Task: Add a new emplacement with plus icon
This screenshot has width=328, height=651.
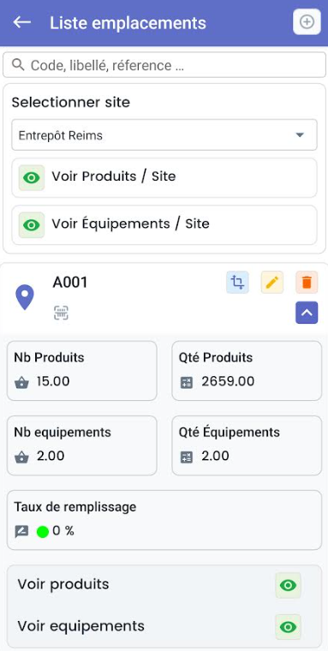Action: pos(307,22)
